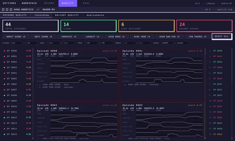Open the Episode 0002 card title

pos(47,105)
